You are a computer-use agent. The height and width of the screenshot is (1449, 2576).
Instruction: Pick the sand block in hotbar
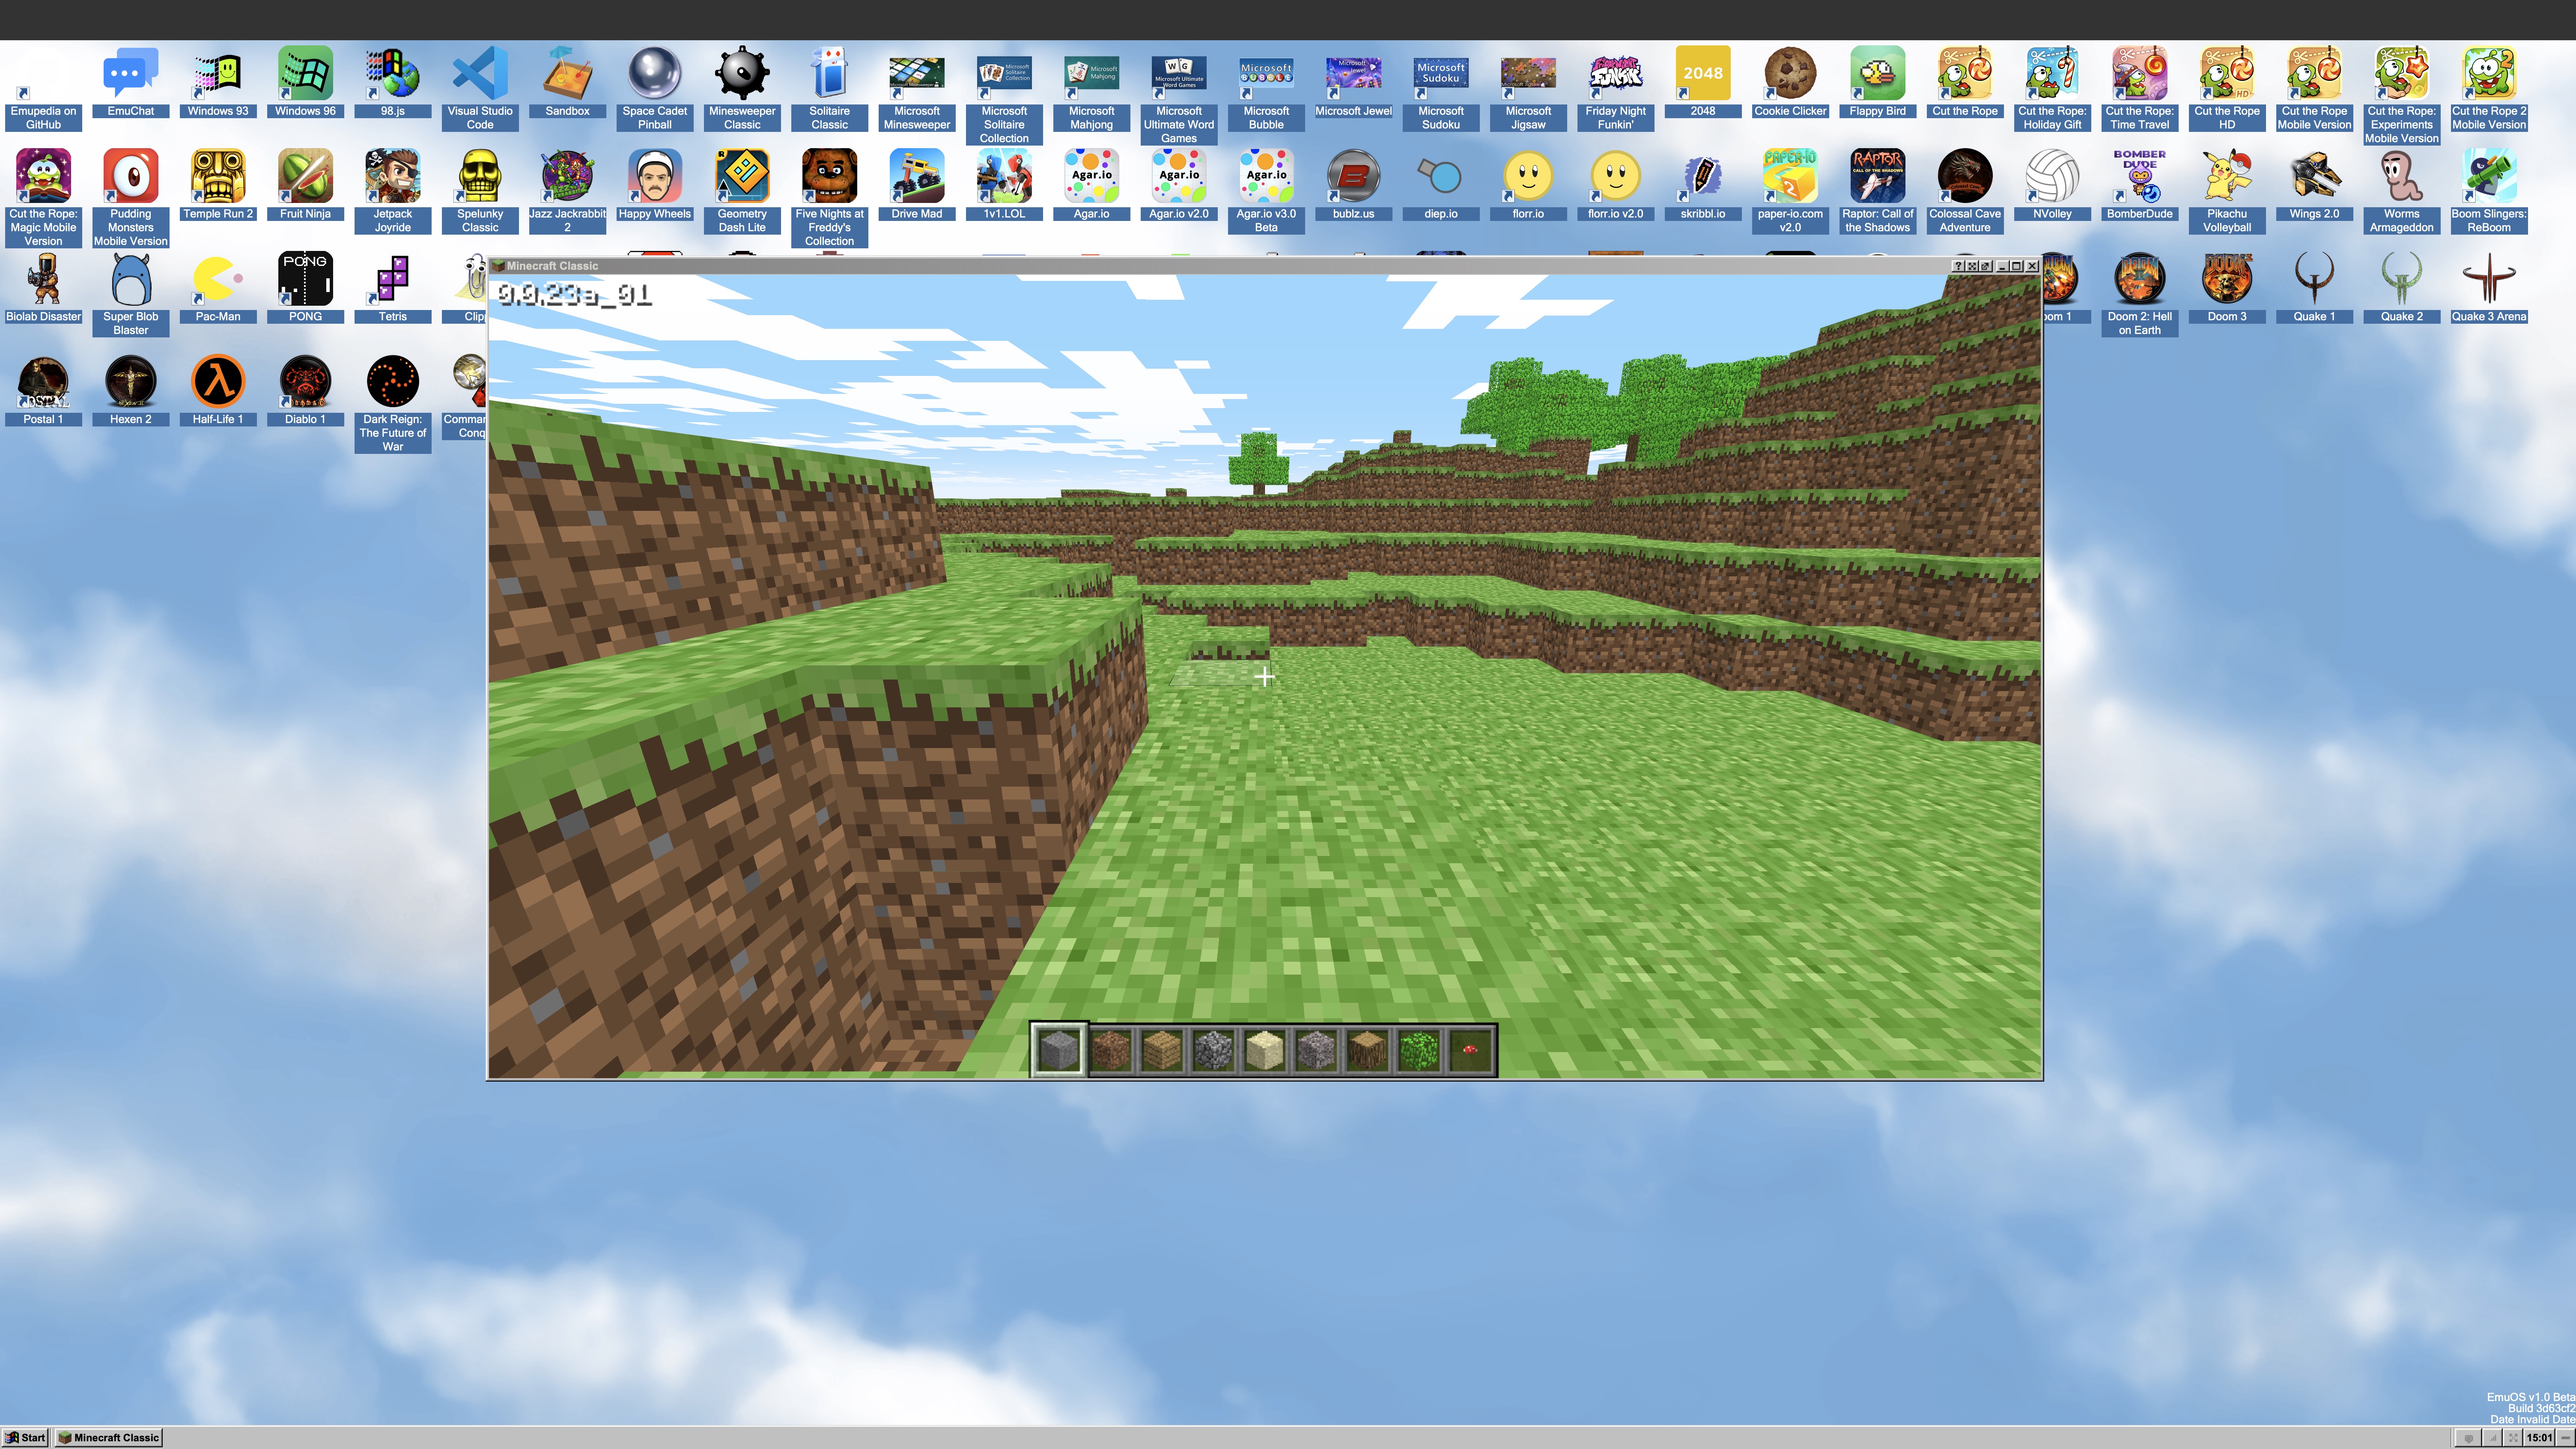click(x=1265, y=1050)
